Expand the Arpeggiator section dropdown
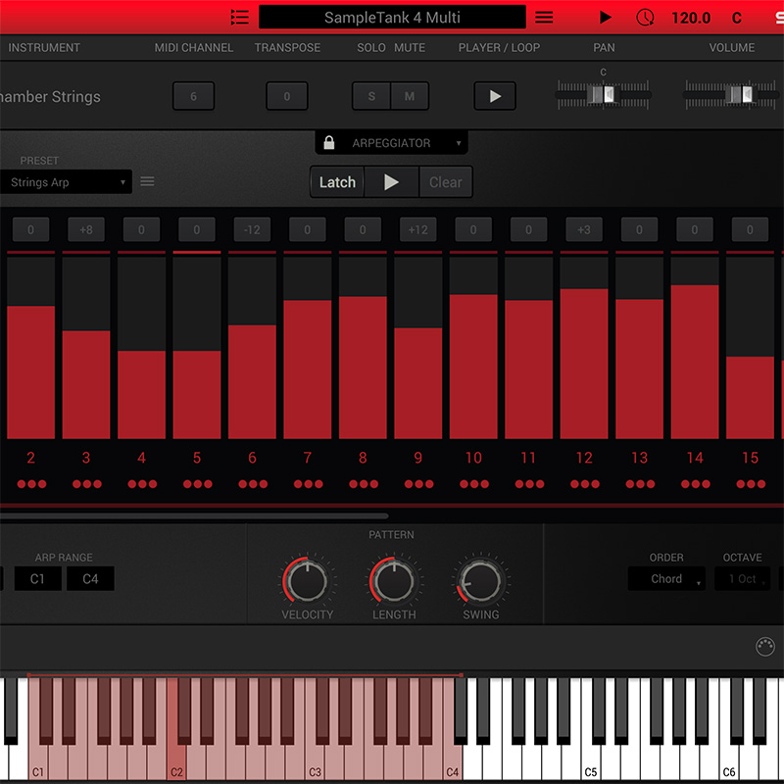The image size is (784, 784). [x=458, y=144]
